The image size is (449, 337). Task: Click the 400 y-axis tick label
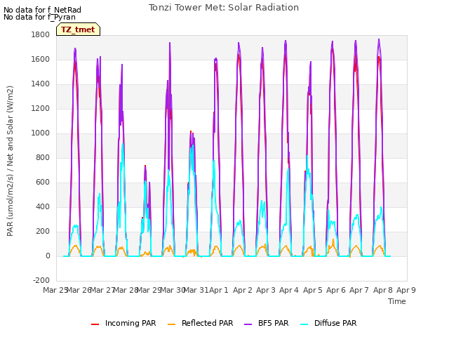(43, 207)
